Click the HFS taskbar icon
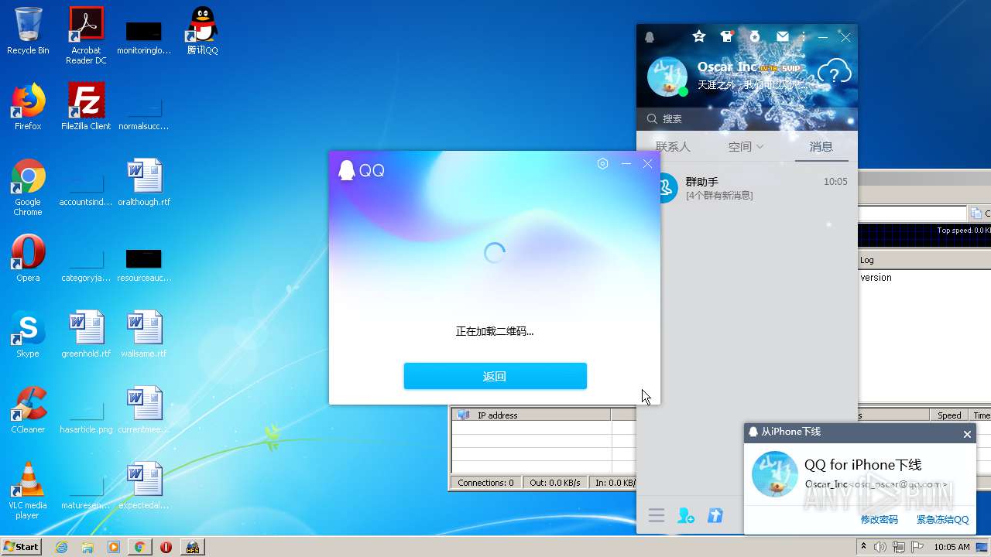 (192, 547)
